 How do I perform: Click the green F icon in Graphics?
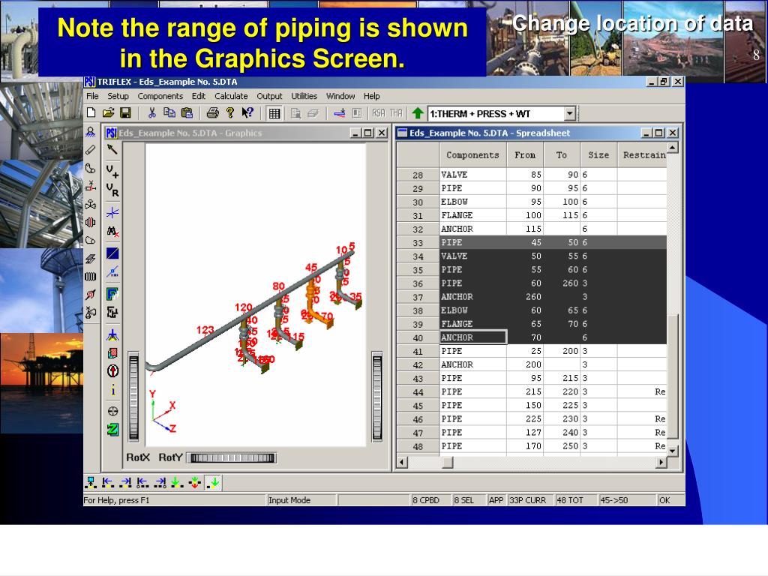point(112,294)
